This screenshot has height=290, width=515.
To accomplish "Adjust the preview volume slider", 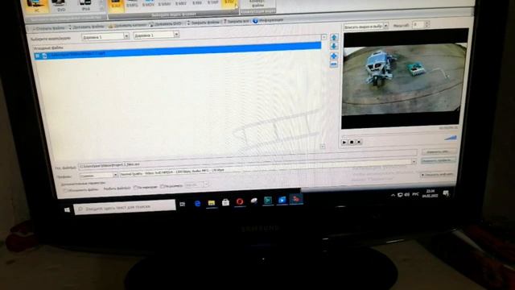I will coord(451,138).
